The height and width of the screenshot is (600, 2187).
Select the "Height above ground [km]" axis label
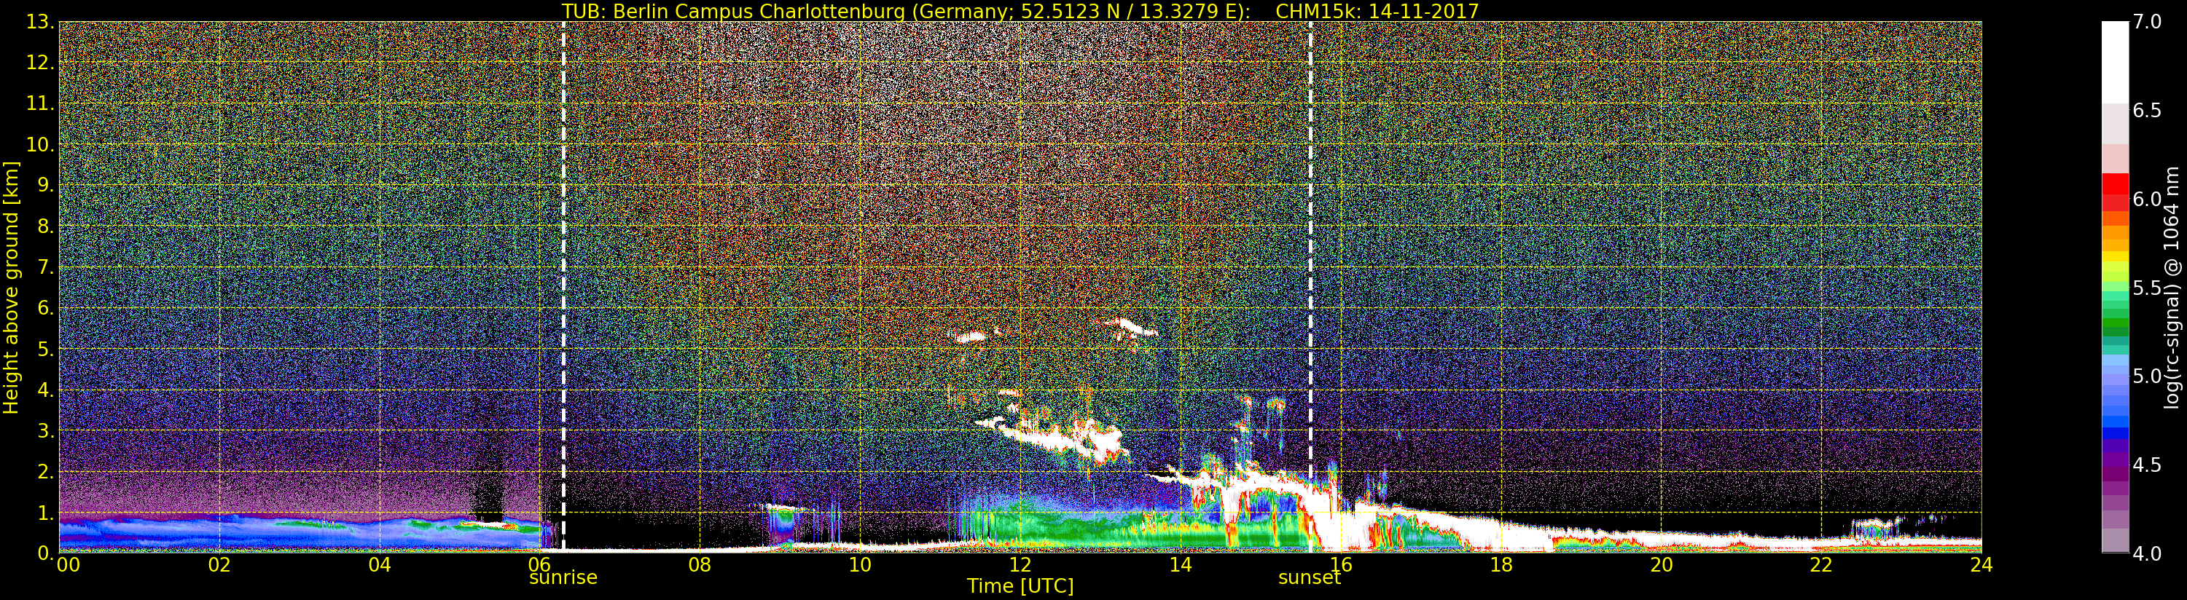click(11, 287)
